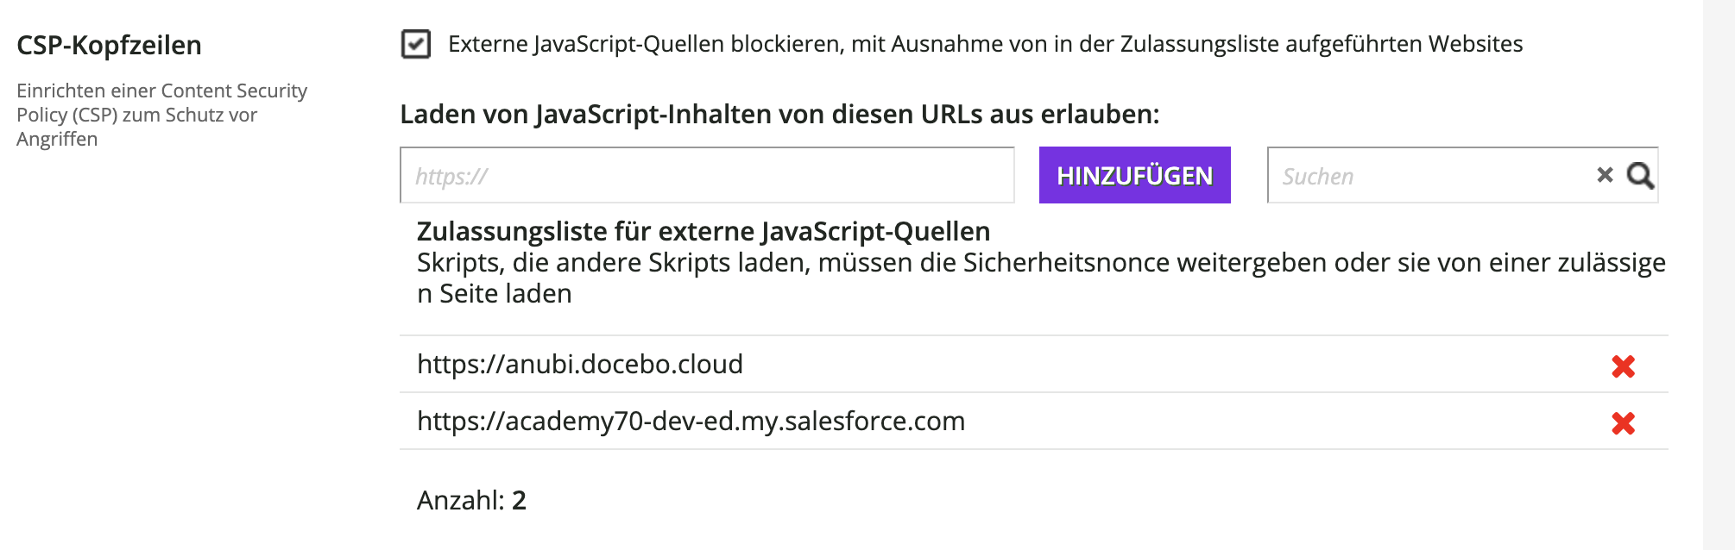This screenshot has height=550, width=1735.
Task: Click the 'Laden von JavaScript-Inhalten' heading
Action: (x=779, y=115)
